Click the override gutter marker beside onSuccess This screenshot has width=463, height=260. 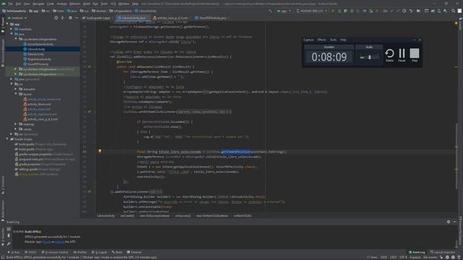point(89,66)
